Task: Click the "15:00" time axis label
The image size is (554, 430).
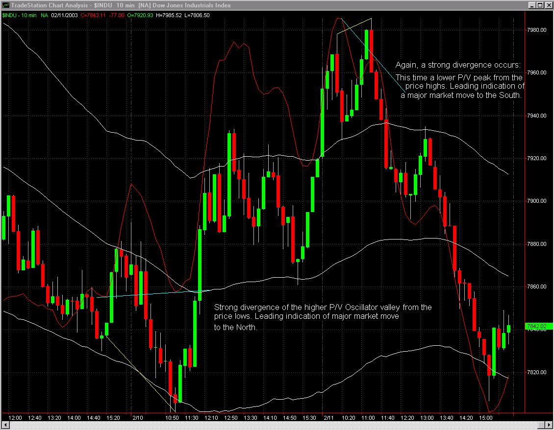Action: pos(486,418)
